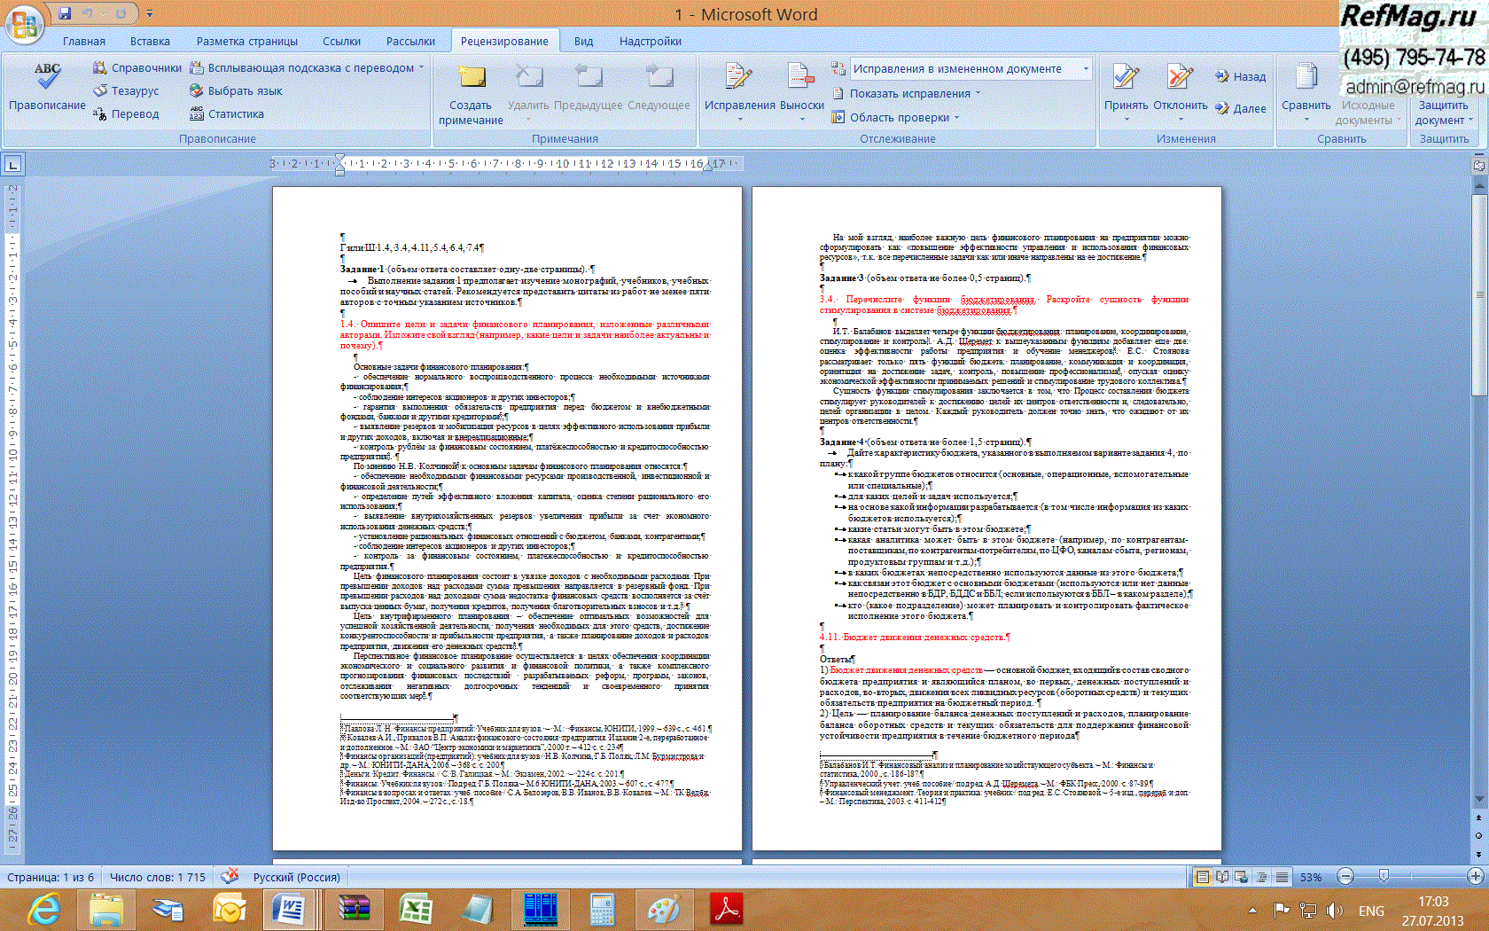Click the Принять accept change icon

[1126, 78]
